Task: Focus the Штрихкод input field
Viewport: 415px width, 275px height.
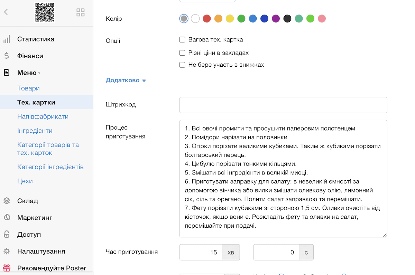Action: tap(283, 105)
